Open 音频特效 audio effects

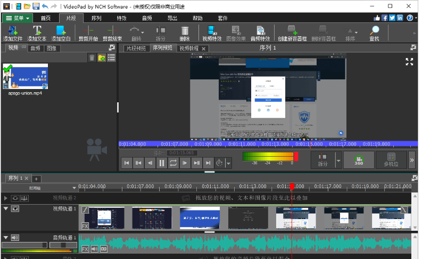click(x=260, y=33)
